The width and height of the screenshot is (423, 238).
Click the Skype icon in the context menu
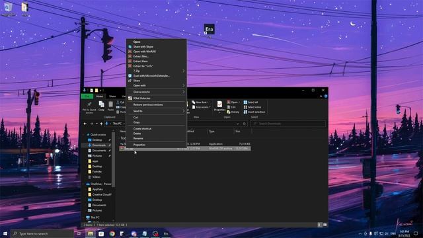pyautogui.click(x=130, y=47)
